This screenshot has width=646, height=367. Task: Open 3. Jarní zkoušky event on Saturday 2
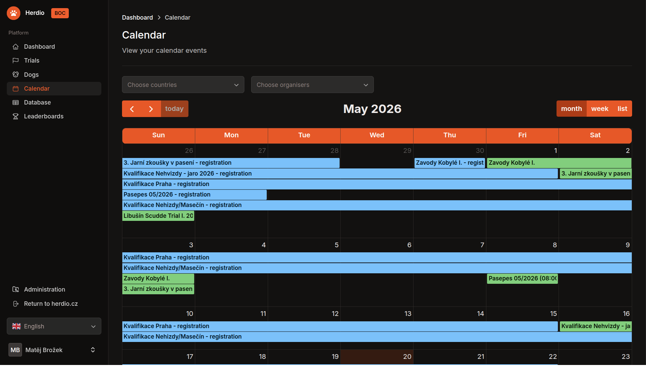coord(595,174)
